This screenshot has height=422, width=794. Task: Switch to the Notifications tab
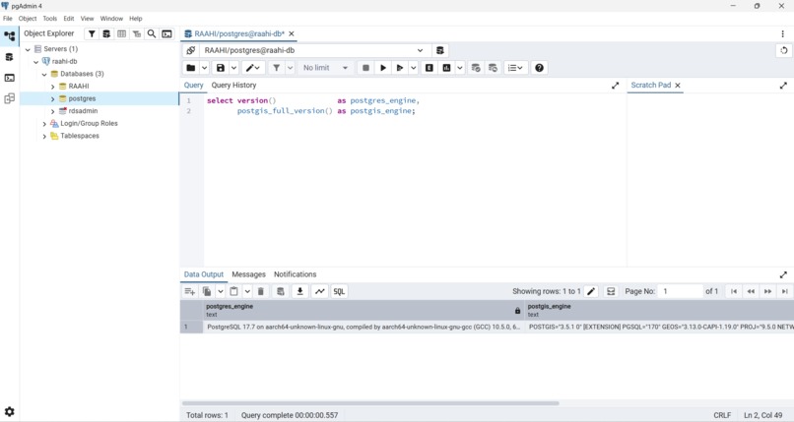click(x=295, y=273)
